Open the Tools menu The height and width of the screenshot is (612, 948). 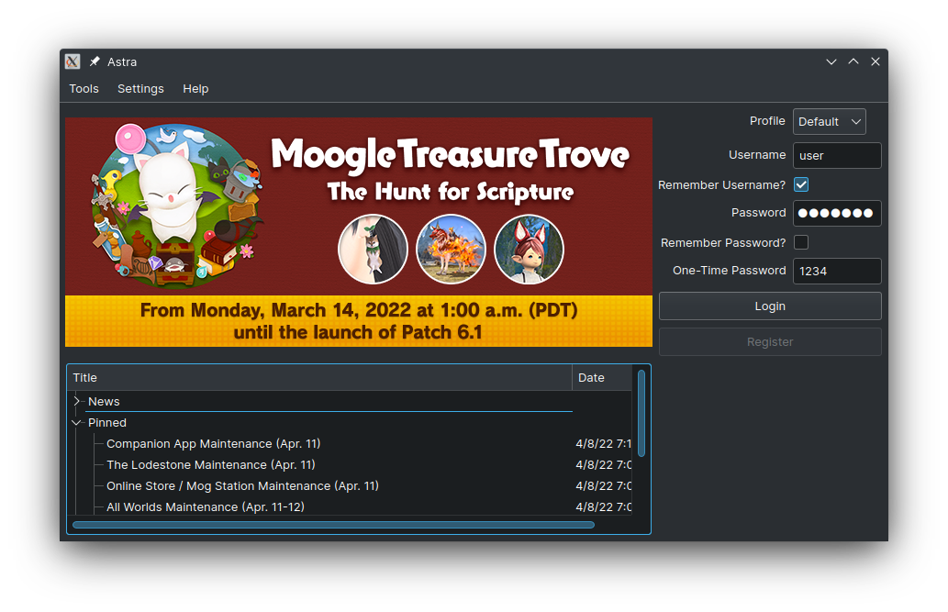(x=84, y=89)
